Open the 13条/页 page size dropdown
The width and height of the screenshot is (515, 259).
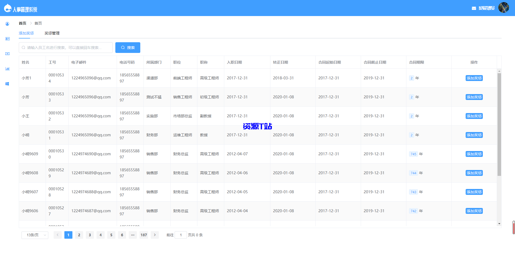[x=35, y=235]
